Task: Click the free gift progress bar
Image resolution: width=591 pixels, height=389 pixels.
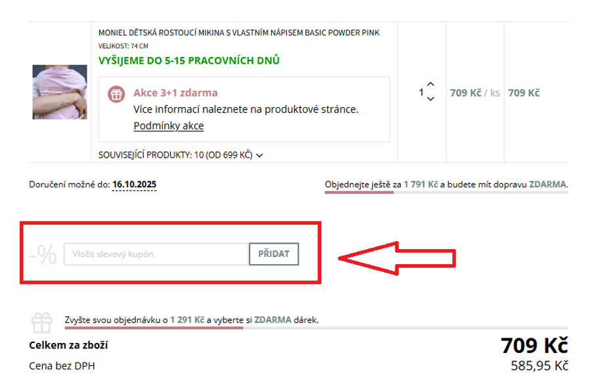Action: pos(317,328)
